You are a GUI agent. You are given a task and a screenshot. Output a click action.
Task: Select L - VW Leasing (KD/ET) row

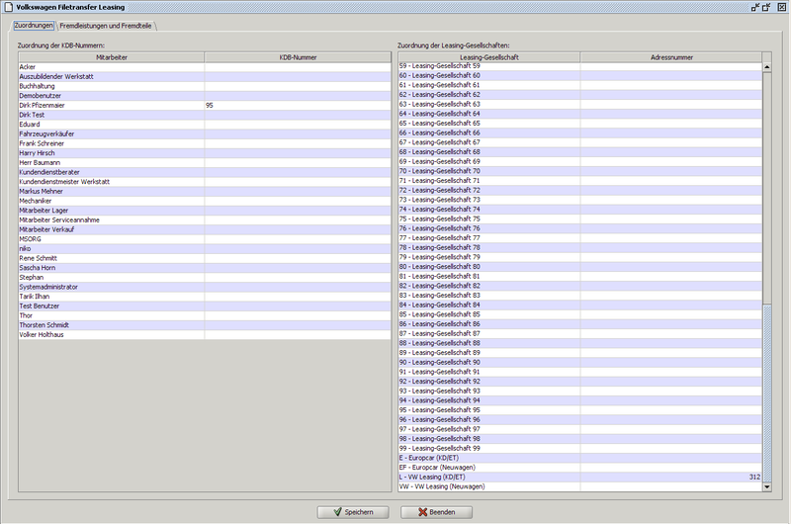pos(580,478)
